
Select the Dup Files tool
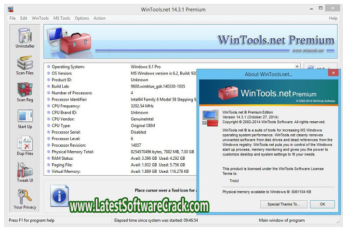(25, 145)
